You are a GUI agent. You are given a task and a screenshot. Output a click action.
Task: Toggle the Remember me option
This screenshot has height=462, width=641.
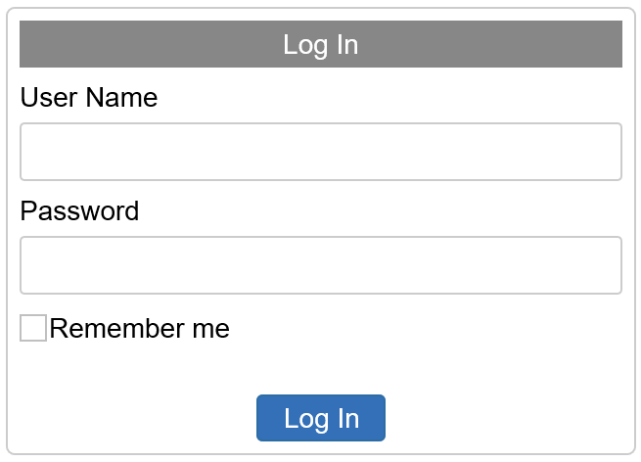click(33, 328)
